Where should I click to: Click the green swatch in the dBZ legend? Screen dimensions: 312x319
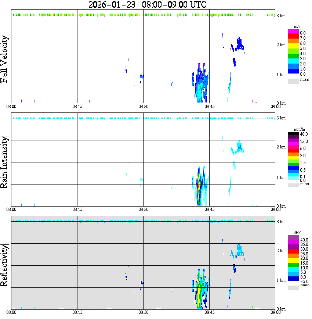293,265
